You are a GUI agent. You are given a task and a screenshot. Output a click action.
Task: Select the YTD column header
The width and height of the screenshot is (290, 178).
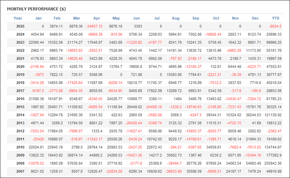pyautogui.click(x=275, y=18)
